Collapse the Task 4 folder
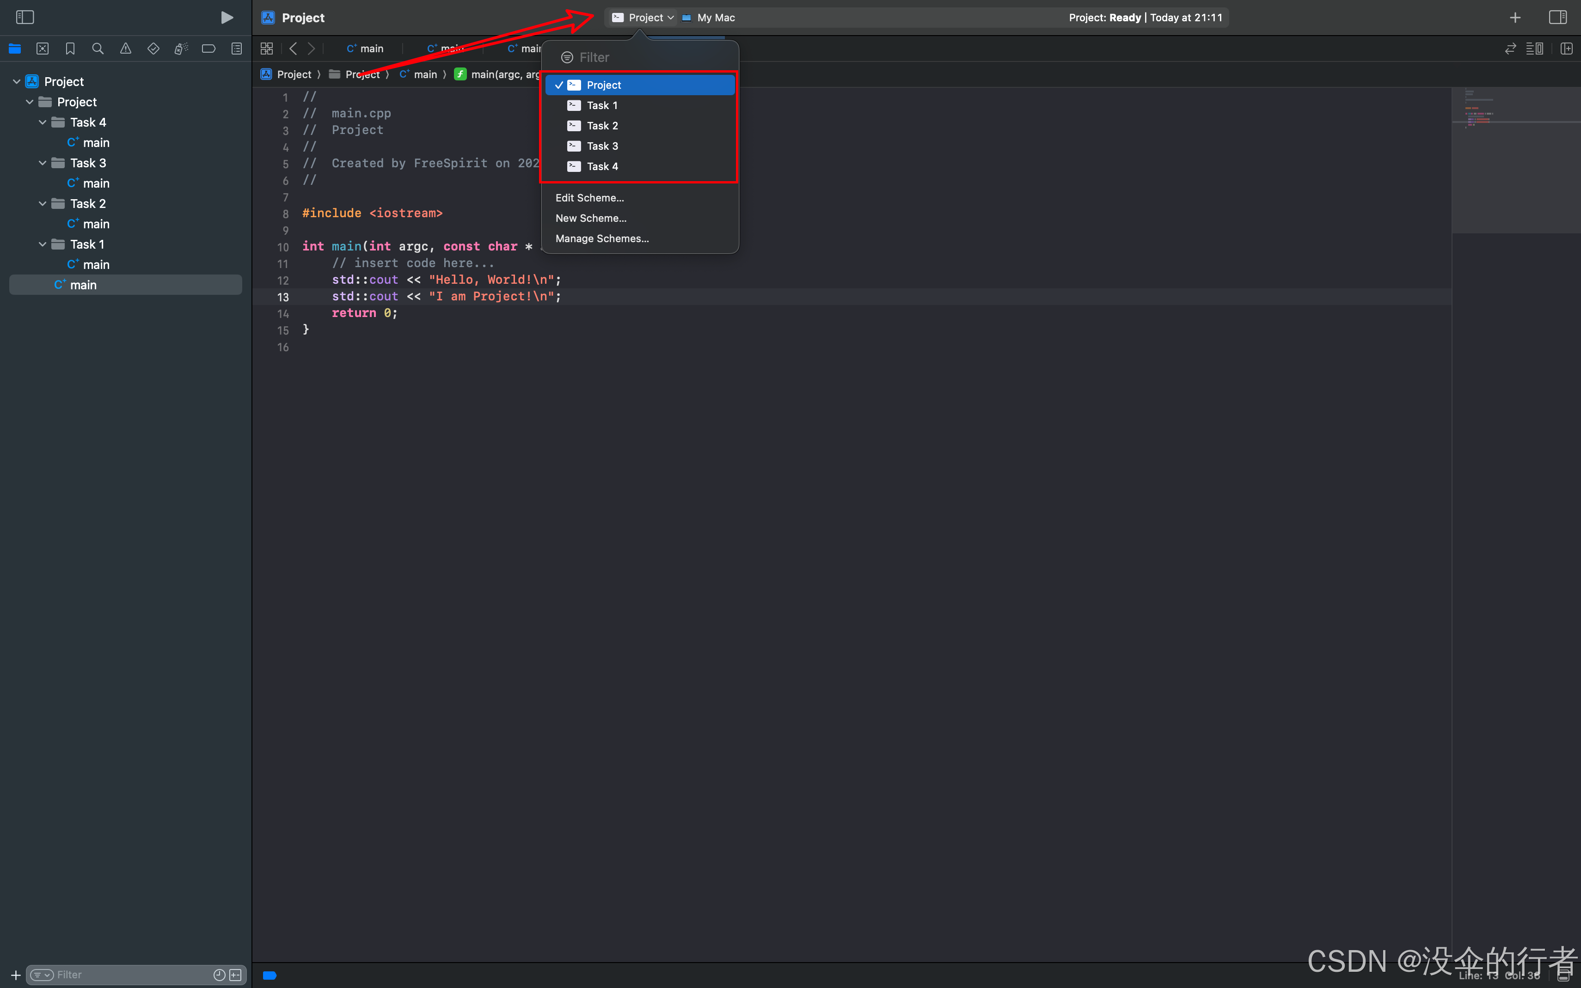 tap(43, 122)
